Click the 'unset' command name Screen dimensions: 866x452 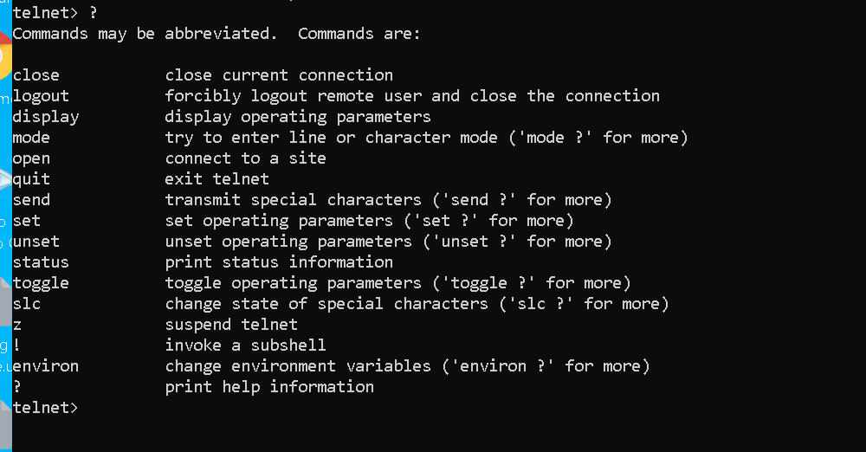coord(36,242)
